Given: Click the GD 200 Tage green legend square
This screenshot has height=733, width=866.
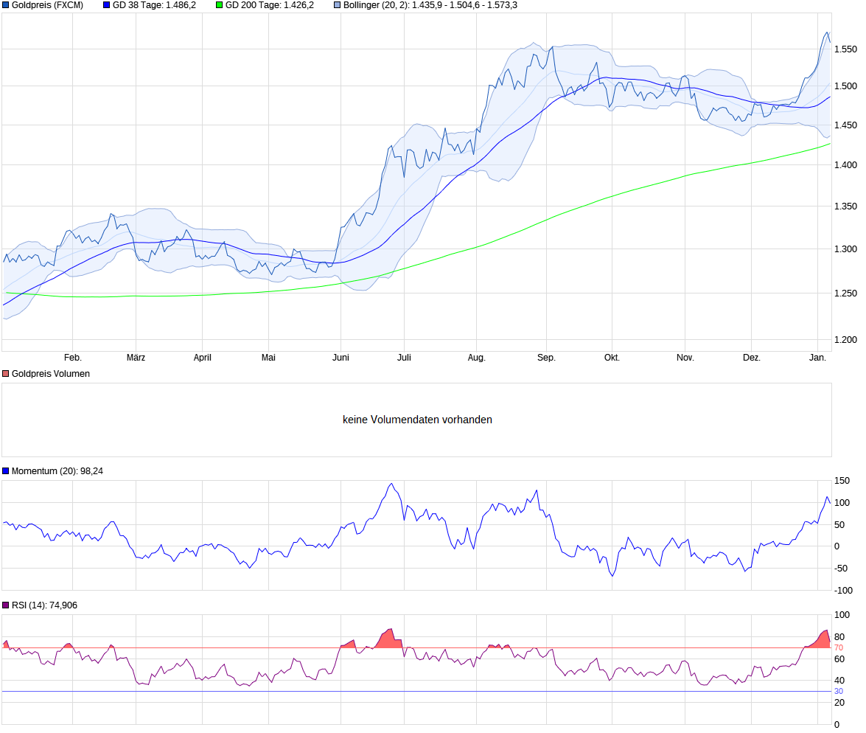Looking at the screenshot, I should (219, 5).
